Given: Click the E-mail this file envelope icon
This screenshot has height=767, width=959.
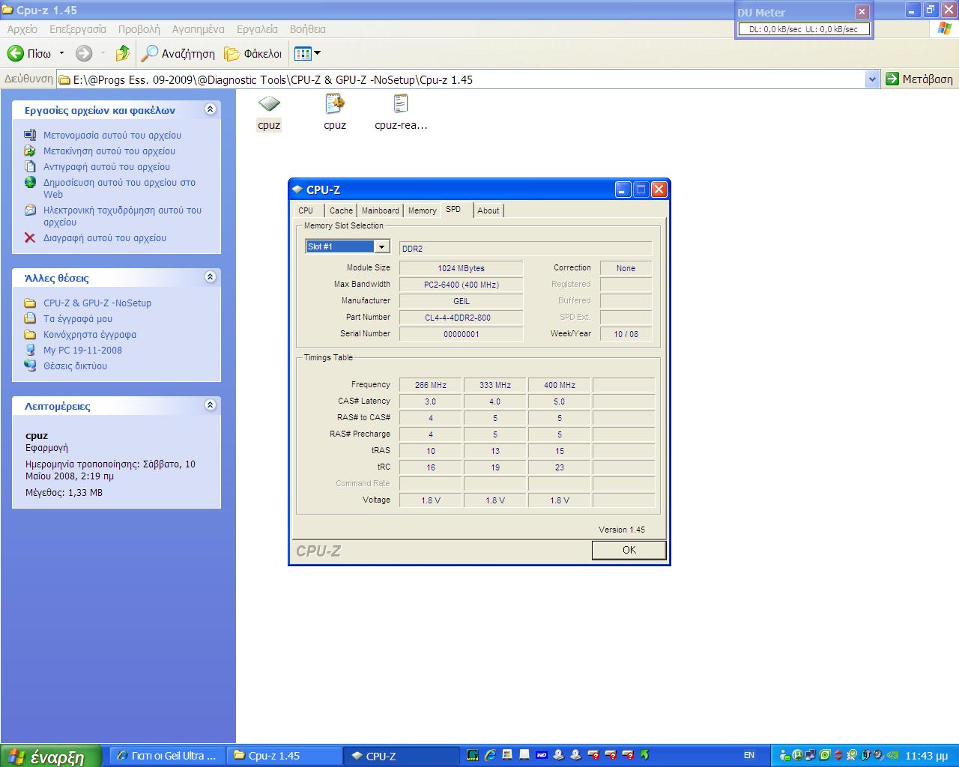Looking at the screenshot, I should pyautogui.click(x=30, y=210).
